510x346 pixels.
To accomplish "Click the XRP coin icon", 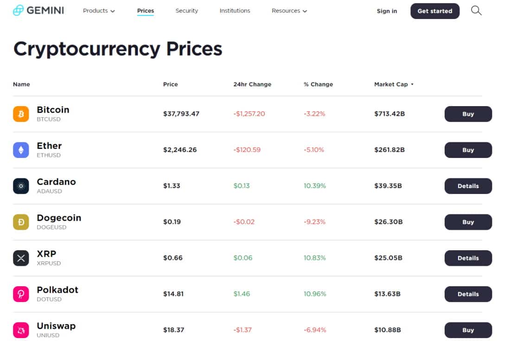I will 21,258.
